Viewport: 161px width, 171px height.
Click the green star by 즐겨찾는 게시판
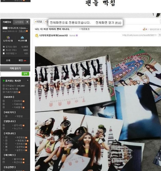pyautogui.click(x=4, y=80)
